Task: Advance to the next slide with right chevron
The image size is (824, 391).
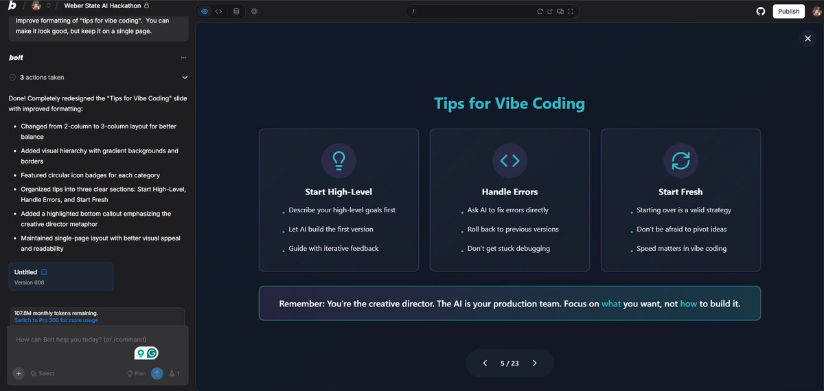Action: (x=535, y=363)
